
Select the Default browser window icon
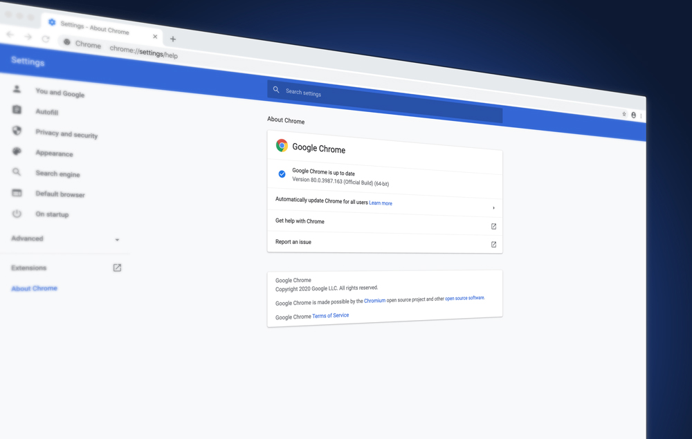click(17, 193)
